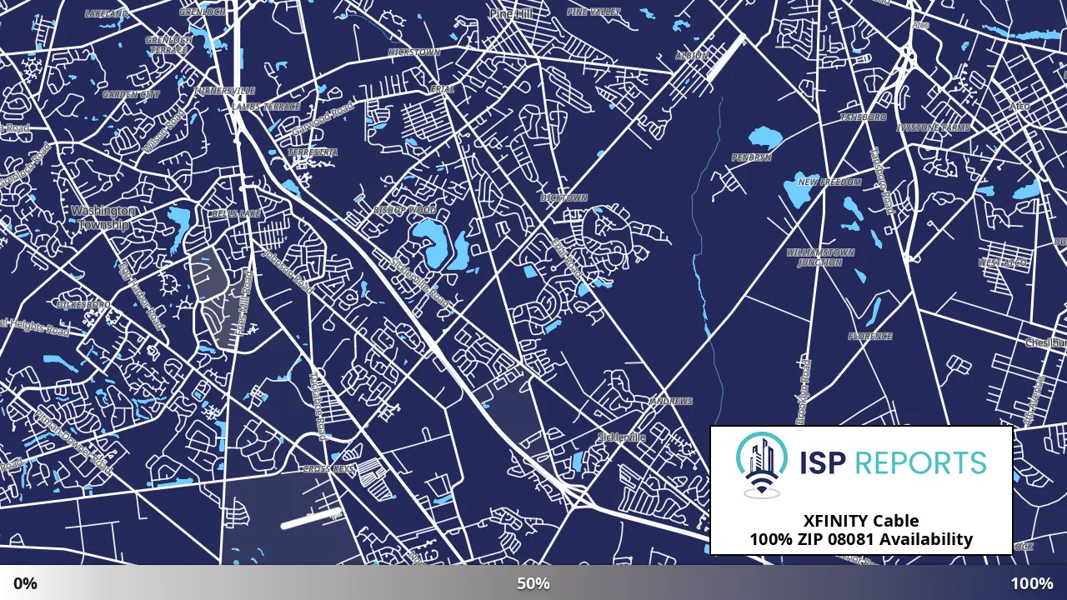Screen dimensions: 1067x600
Task: Click the "PINE VALLEY" map label
Action: click(x=594, y=12)
